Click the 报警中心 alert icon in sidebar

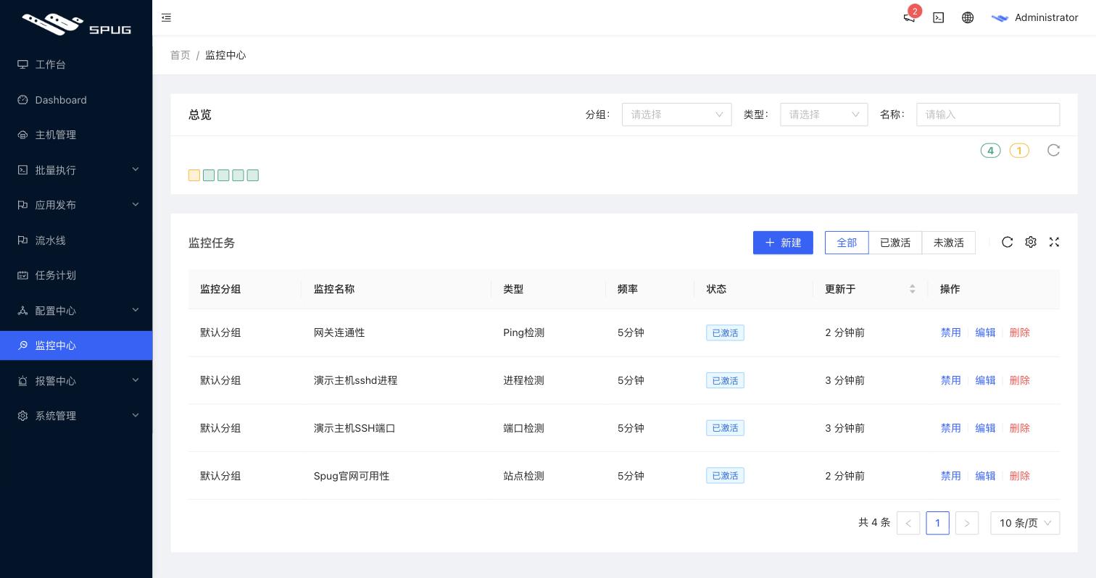click(x=22, y=381)
